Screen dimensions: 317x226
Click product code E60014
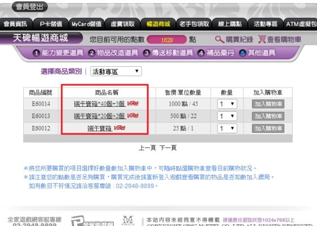[41, 104]
